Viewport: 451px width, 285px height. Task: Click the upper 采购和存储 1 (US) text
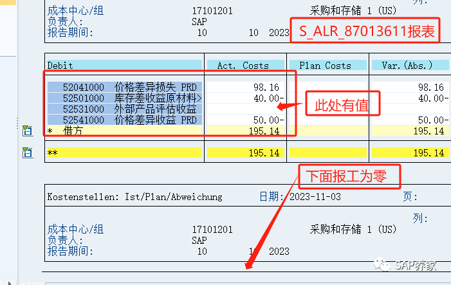[x=353, y=11]
